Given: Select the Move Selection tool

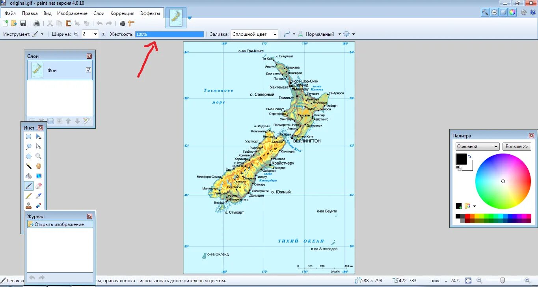Looking at the screenshot, I should (x=39, y=146).
